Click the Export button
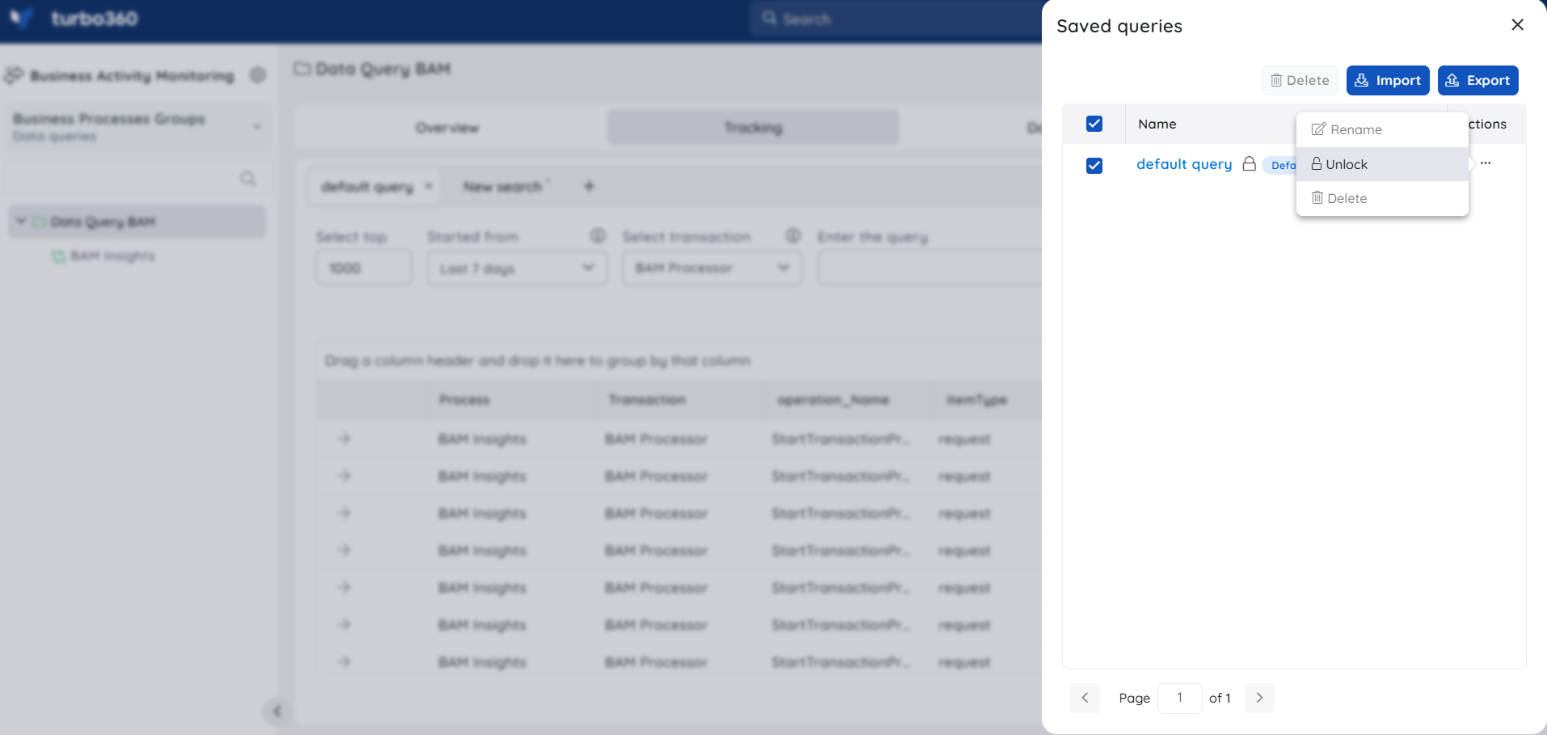The height and width of the screenshot is (735, 1547). (x=1477, y=80)
